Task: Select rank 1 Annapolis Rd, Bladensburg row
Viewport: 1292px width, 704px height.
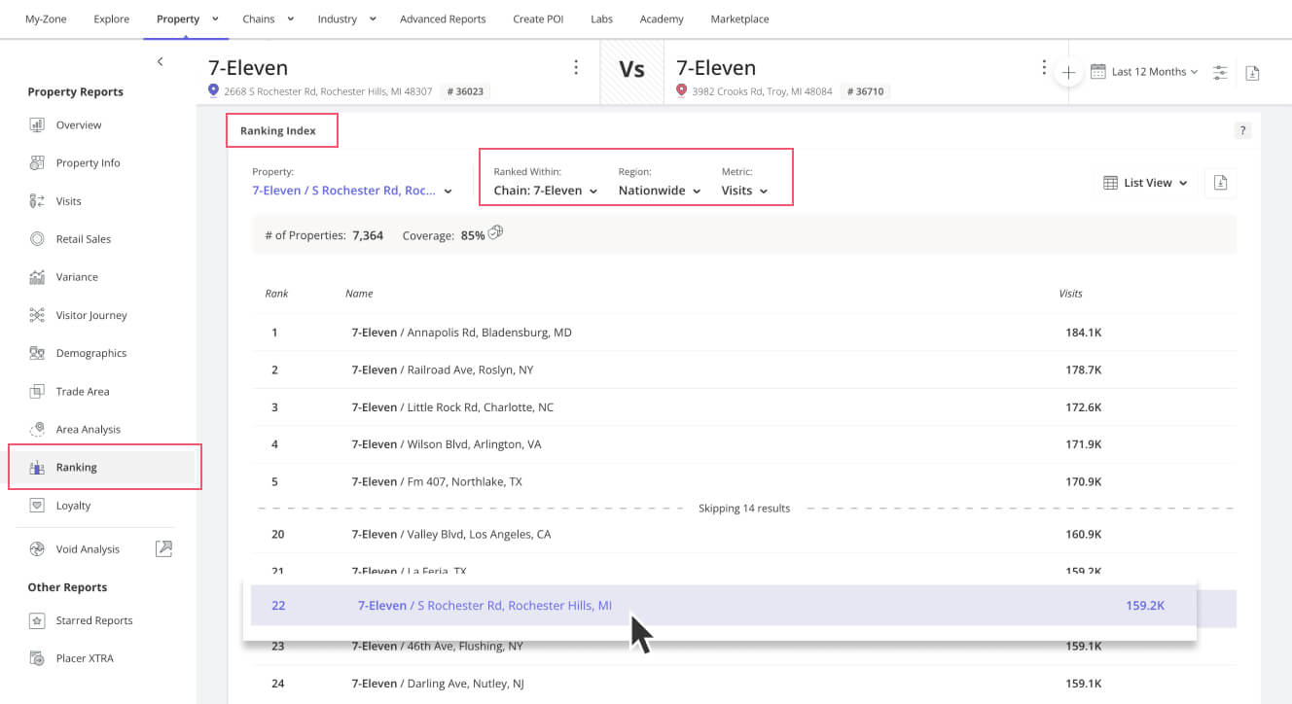Action: click(744, 333)
